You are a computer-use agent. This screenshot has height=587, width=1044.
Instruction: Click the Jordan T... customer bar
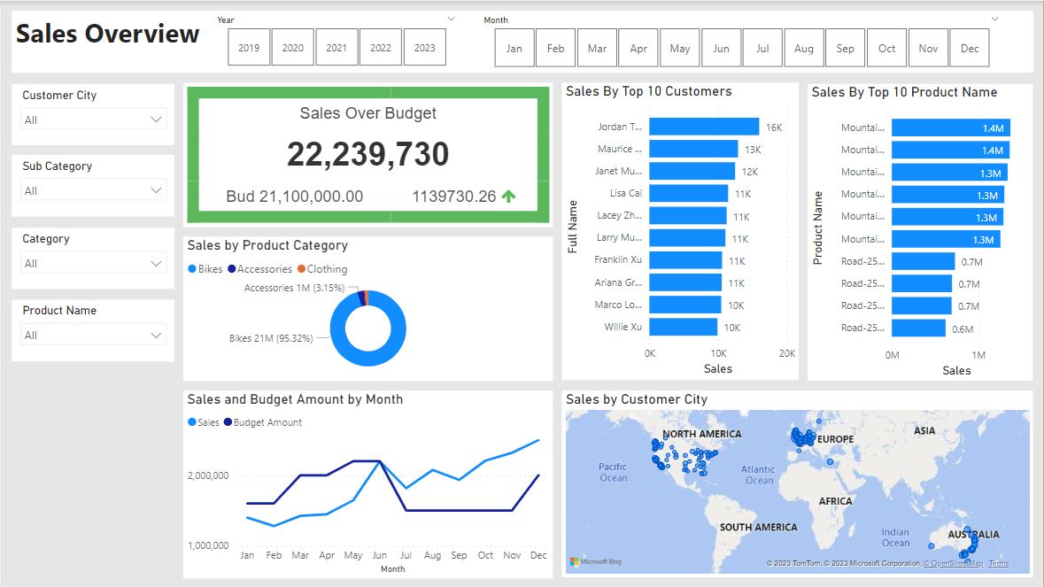(704, 127)
